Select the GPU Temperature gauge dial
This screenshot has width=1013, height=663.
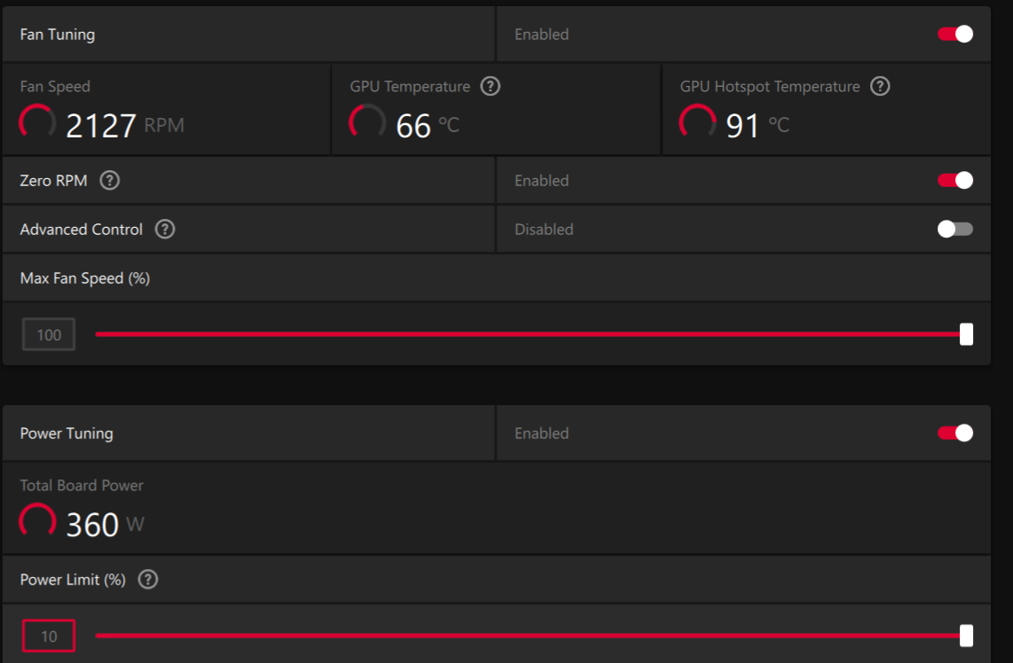point(367,124)
